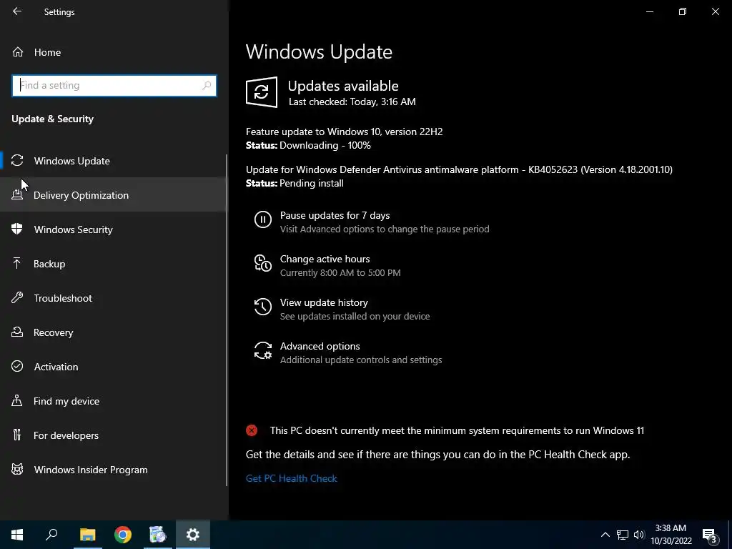Open the Troubleshoot section
Viewport: 732px width, 549px height.
pos(114,298)
